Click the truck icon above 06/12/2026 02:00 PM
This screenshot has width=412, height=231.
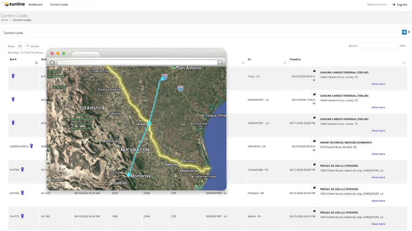coord(314,164)
